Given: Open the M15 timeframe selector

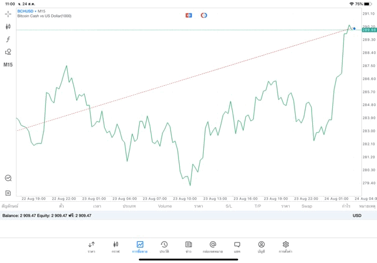Looking at the screenshot, I should tap(8, 65).
